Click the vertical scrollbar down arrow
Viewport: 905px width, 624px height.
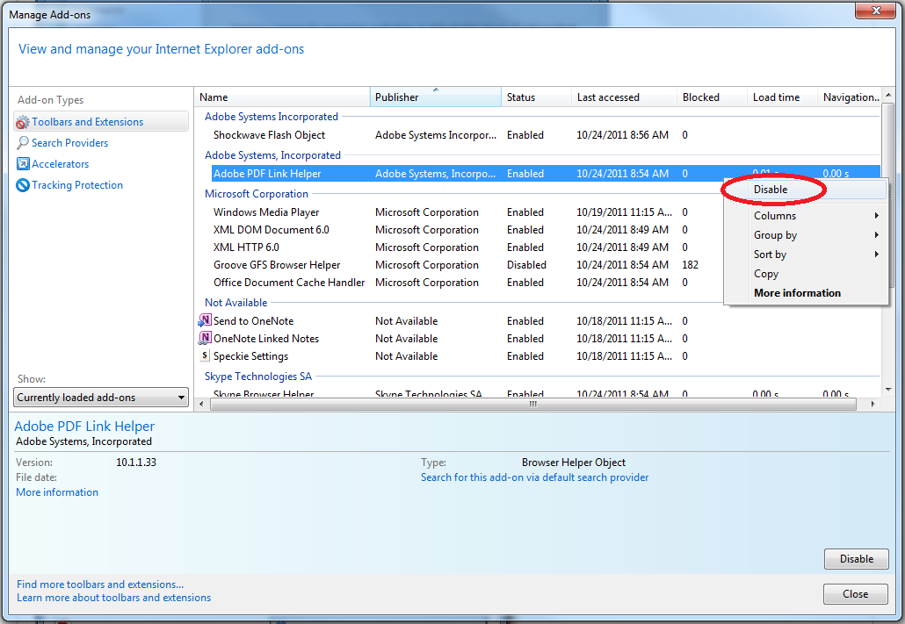point(888,390)
